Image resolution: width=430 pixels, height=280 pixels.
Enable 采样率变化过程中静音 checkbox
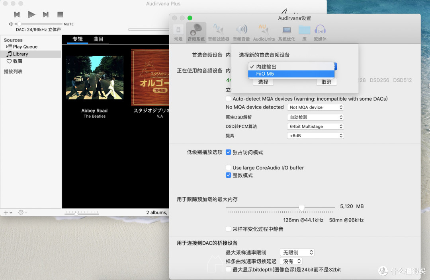pyautogui.click(x=228, y=229)
